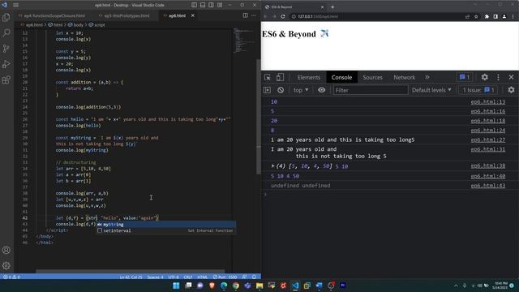Open browser extensions puzzle icon
This screenshot has width=519, height=292.
pyautogui.click(x=487, y=16)
